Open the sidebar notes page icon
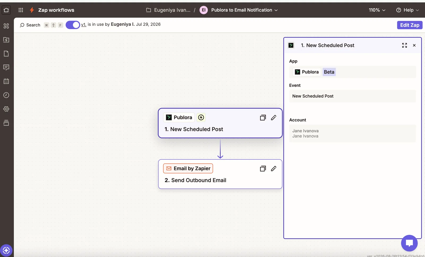This screenshot has height=257, width=425. 6,54
